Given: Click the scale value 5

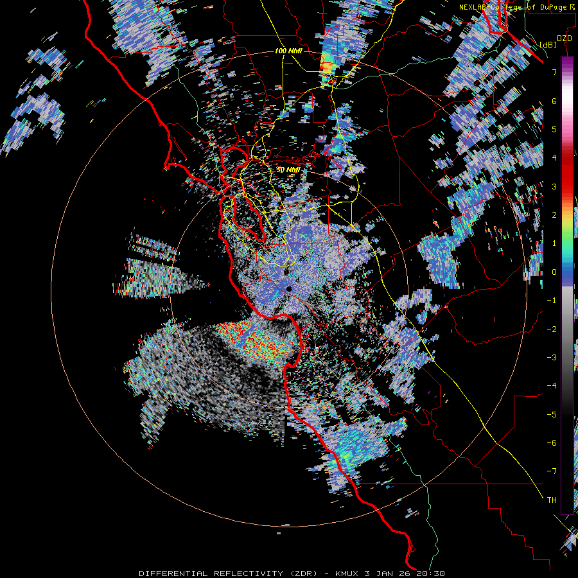Looking at the screenshot, I should pos(554,129).
